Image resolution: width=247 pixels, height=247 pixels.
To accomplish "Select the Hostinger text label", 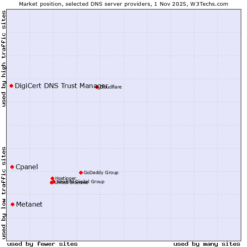I will click(x=65, y=178).
